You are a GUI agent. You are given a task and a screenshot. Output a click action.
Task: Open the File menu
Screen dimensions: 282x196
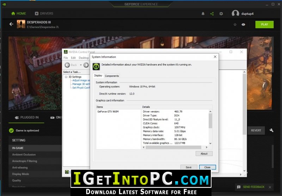pos(66,58)
